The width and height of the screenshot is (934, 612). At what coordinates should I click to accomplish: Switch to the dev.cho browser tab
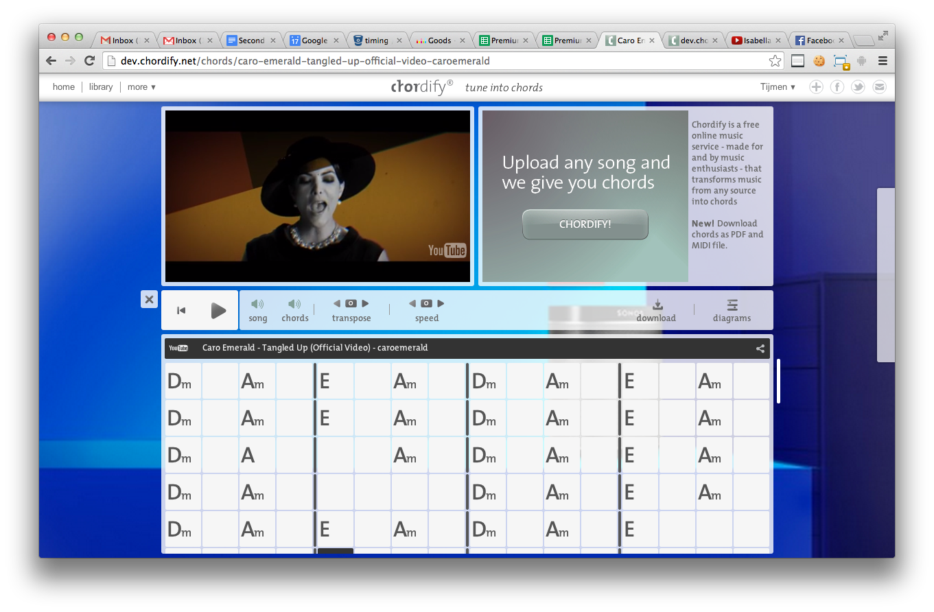694,40
